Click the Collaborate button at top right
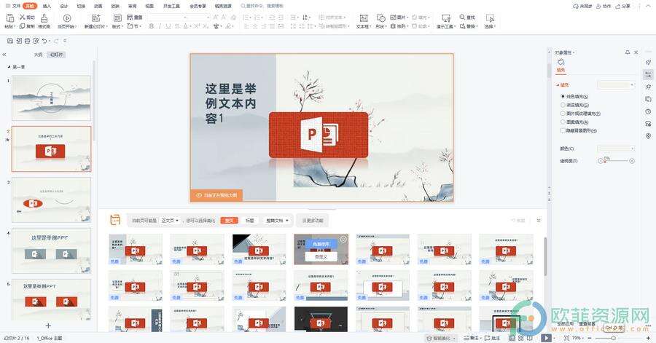Image resolution: width=656 pixels, height=343 pixels. [x=604, y=7]
